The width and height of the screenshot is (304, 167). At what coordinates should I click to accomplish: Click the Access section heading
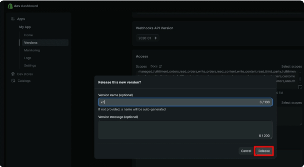tap(142, 56)
